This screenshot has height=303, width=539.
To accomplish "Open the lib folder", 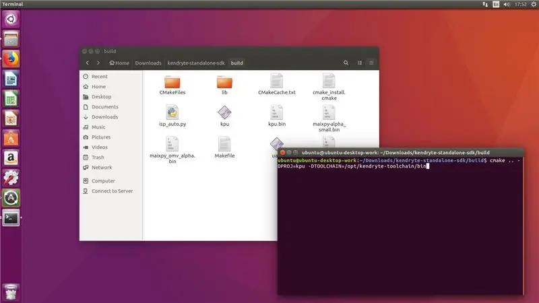I will point(224,86).
